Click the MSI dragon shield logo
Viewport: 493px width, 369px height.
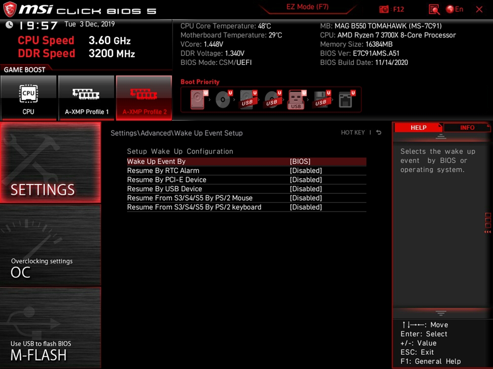click(x=9, y=9)
